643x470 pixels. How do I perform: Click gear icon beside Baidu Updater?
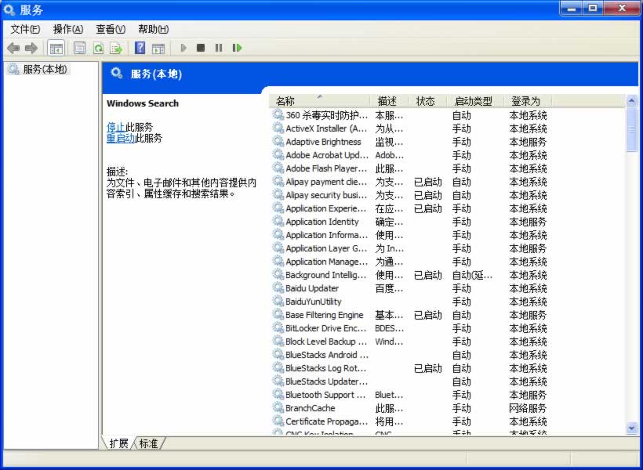tap(278, 288)
